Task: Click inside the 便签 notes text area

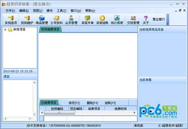Action: [x=18, y=99]
